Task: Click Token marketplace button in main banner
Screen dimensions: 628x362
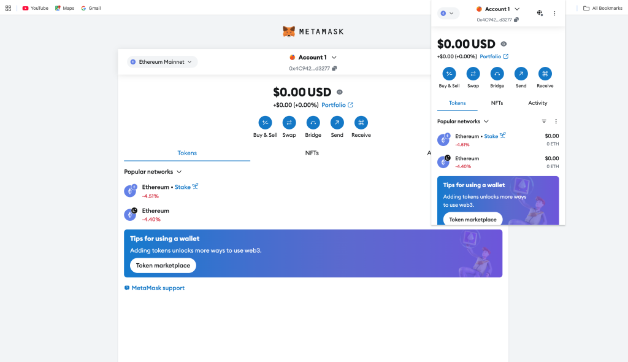Action: click(163, 266)
